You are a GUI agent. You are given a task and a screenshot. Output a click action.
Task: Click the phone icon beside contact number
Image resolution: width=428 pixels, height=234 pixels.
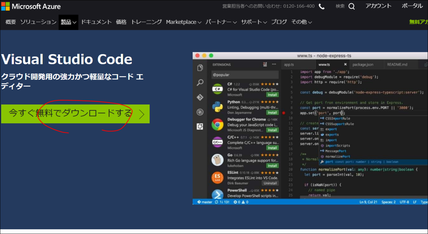pyautogui.click(x=322, y=6)
